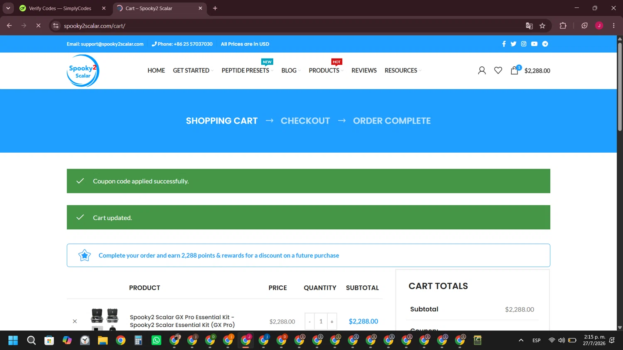The height and width of the screenshot is (350, 623).
Task: Open the Windows Start menu
Action: pos(13,340)
